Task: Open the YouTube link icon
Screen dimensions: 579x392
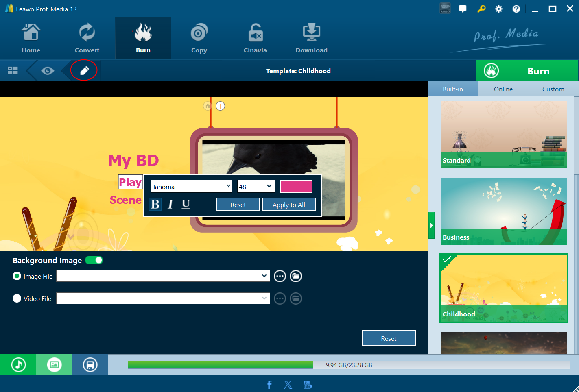Action: point(307,384)
